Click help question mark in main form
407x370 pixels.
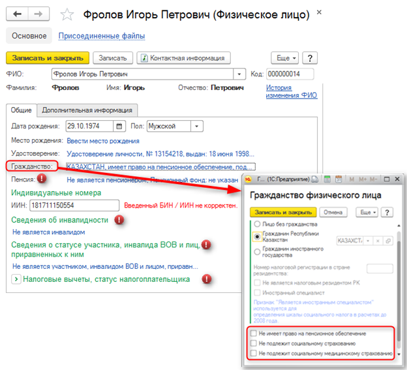[x=310, y=58]
